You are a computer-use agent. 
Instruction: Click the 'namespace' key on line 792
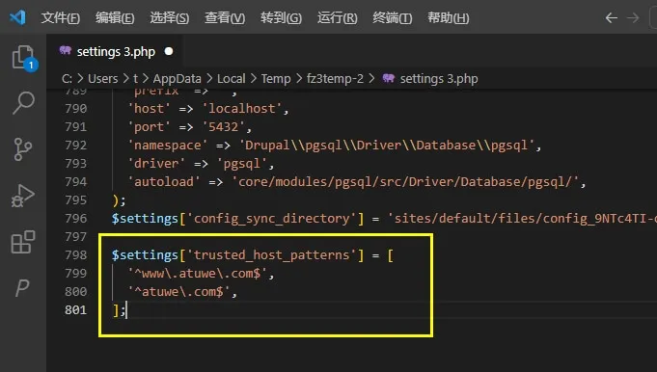pyautogui.click(x=168, y=146)
